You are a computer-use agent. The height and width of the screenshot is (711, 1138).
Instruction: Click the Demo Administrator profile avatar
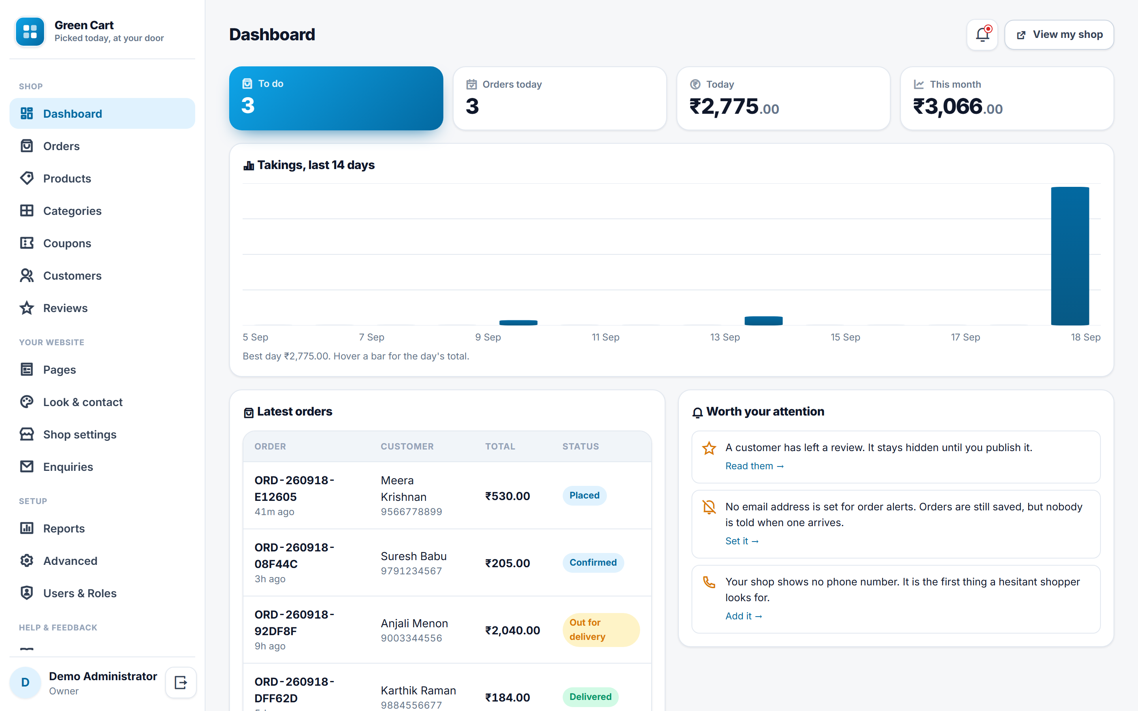(25, 682)
